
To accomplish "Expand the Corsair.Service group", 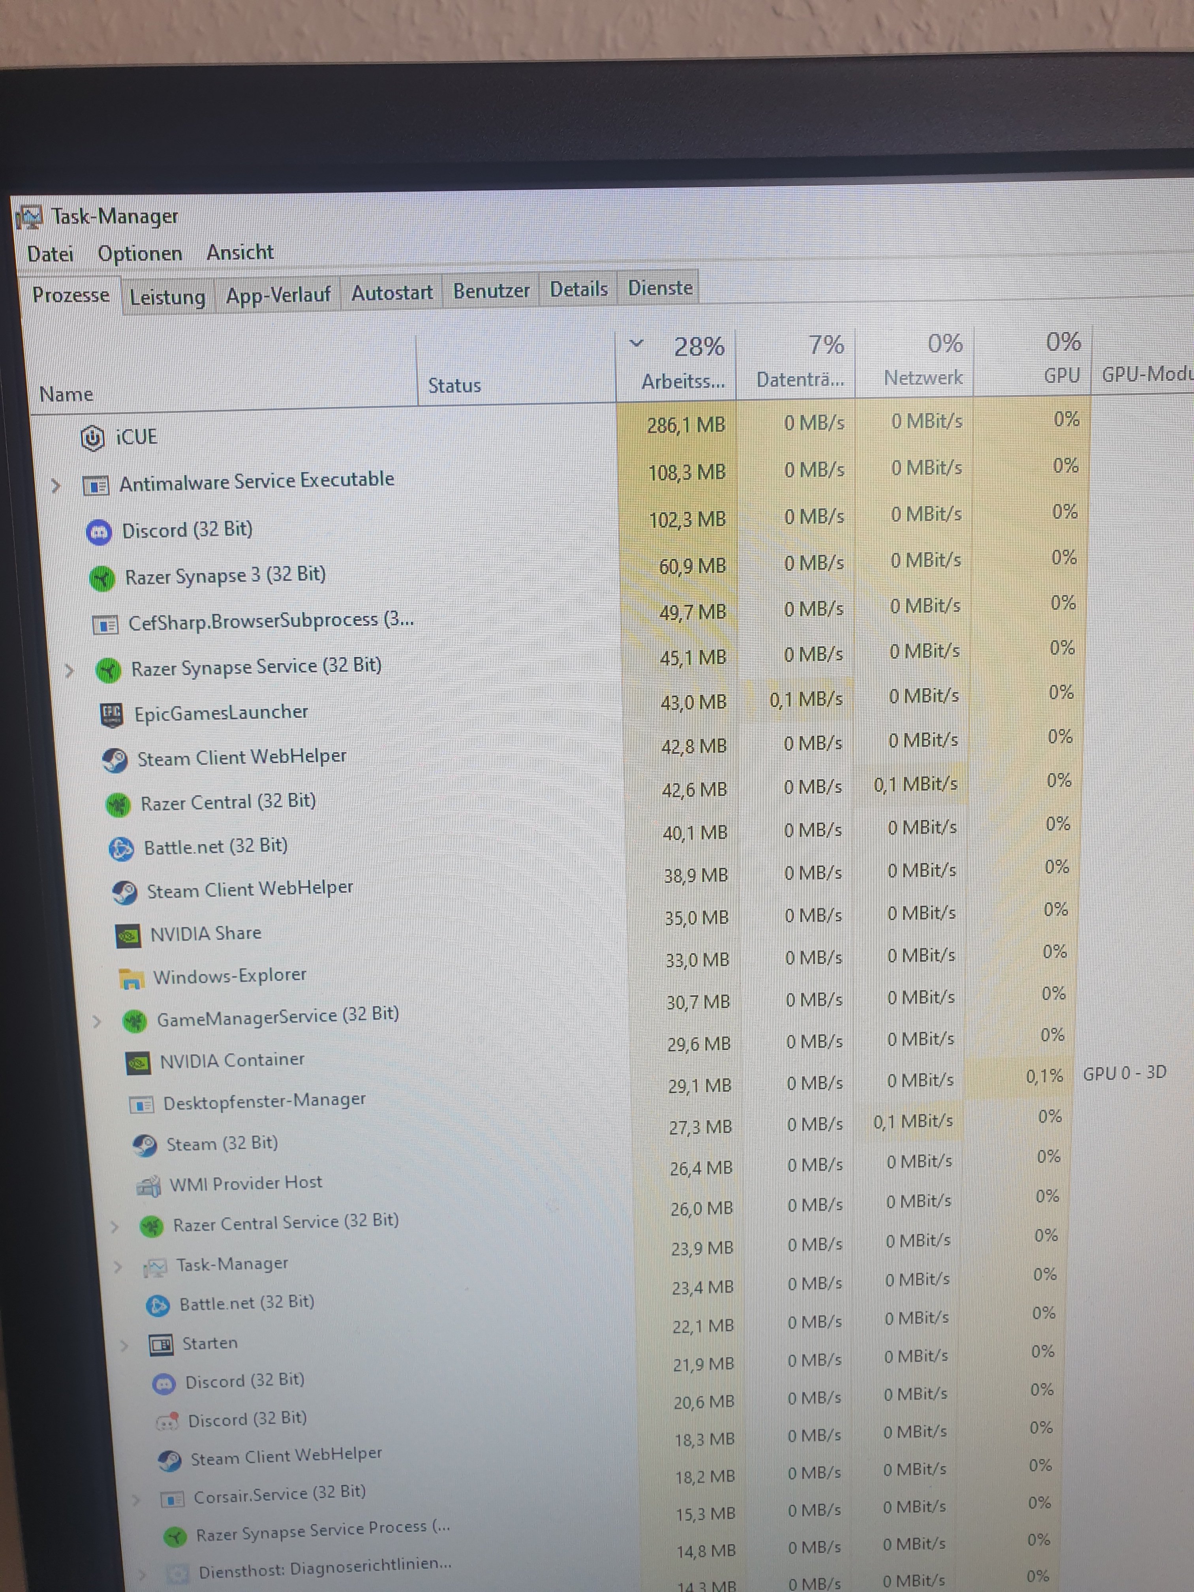I will click(136, 1500).
